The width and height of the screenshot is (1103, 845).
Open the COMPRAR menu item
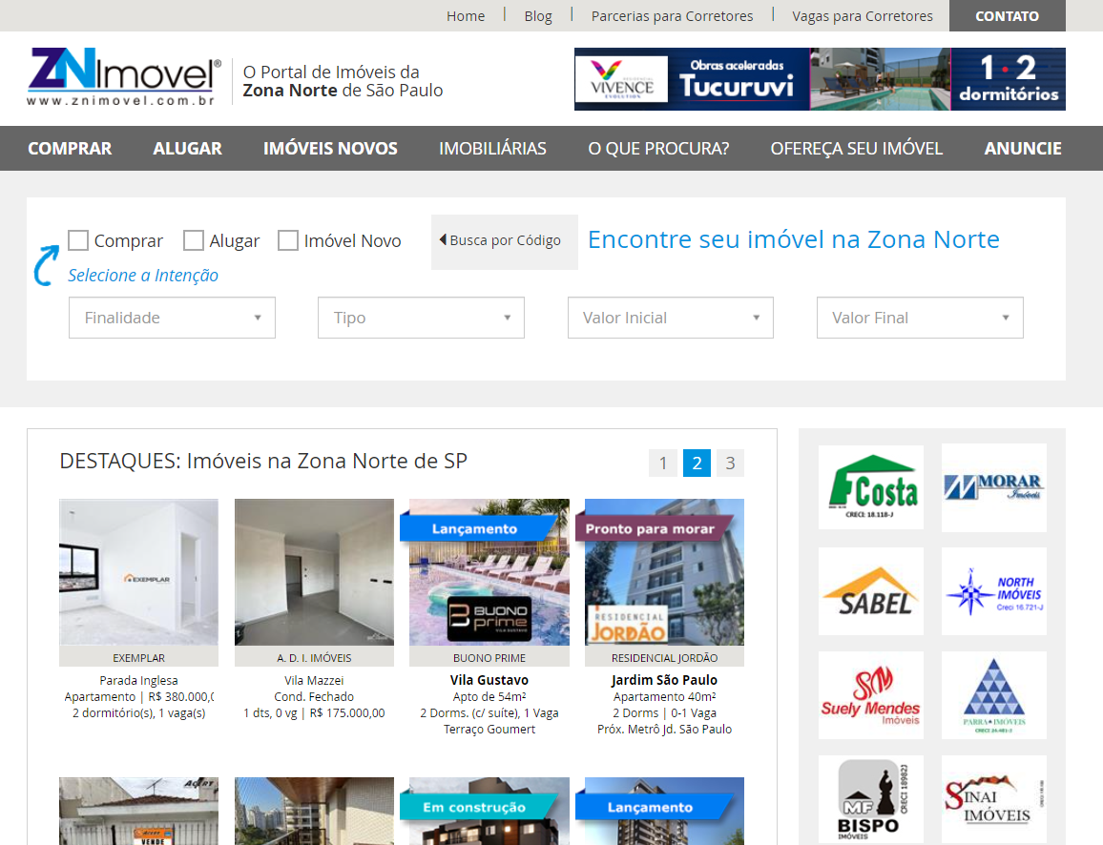70,149
